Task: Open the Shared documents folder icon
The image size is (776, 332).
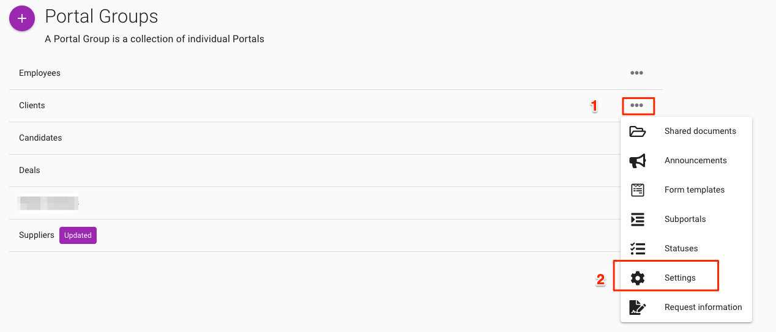Action: (x=638, y=131)
